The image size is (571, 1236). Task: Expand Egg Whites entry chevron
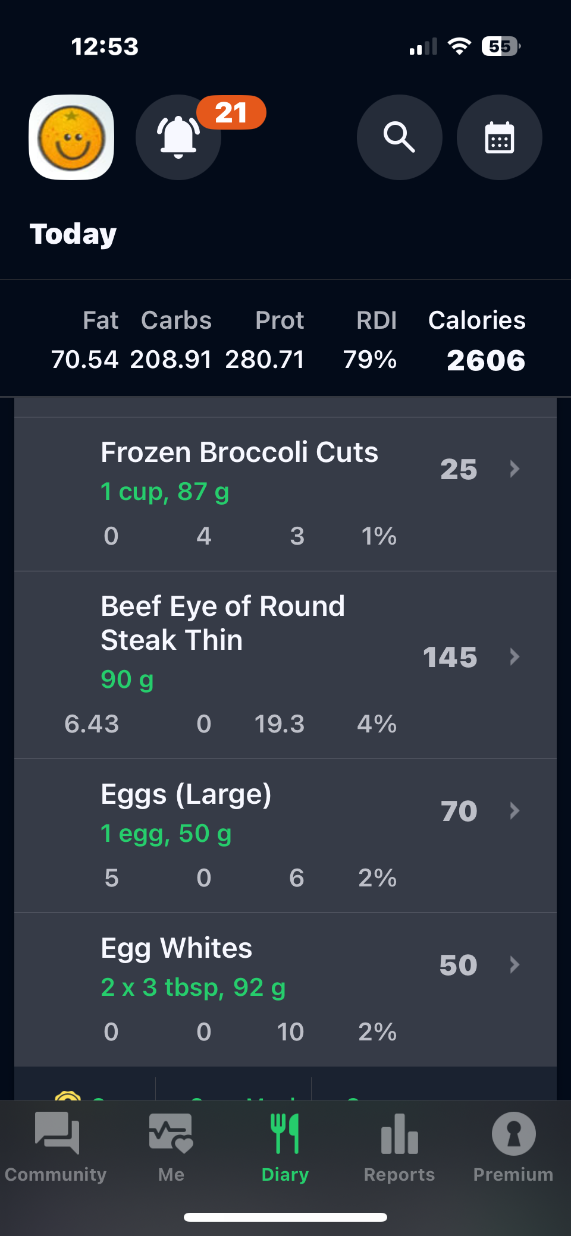coord(514,964)
